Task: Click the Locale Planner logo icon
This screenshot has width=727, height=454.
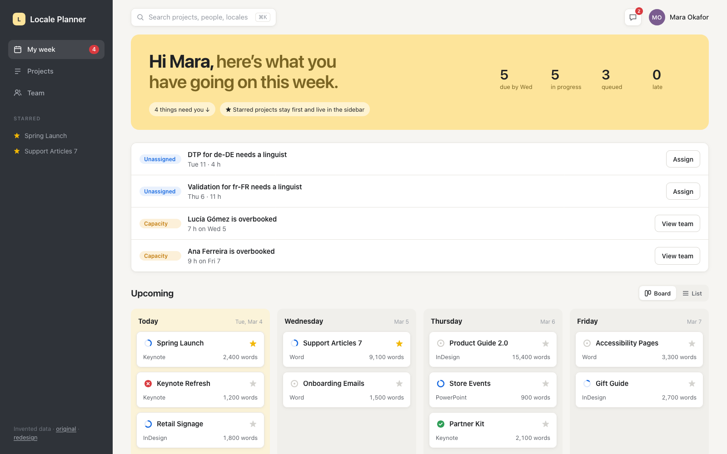Action: pos(19,19)
